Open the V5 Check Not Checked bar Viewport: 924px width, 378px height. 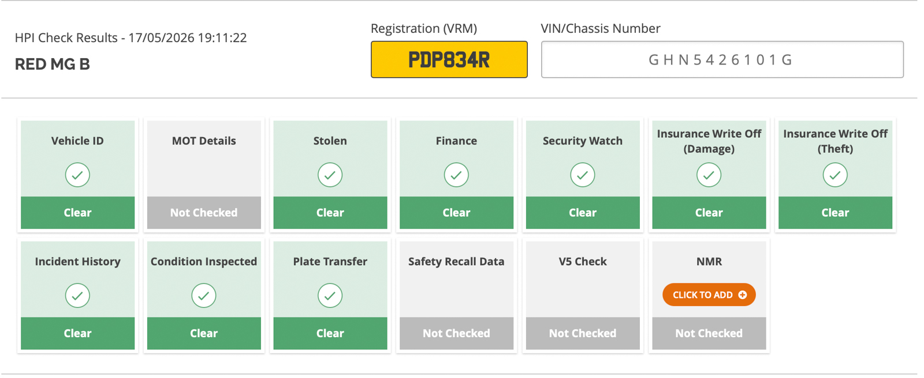pyautogui.click(x=582, y=333)
